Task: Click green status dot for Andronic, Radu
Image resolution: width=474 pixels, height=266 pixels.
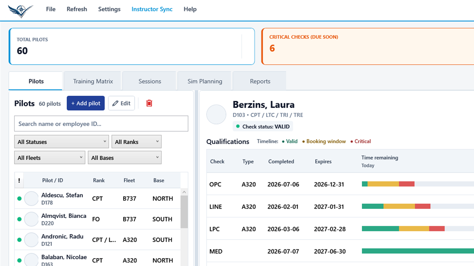Action: pyautogui.click(x=19, y=240)
